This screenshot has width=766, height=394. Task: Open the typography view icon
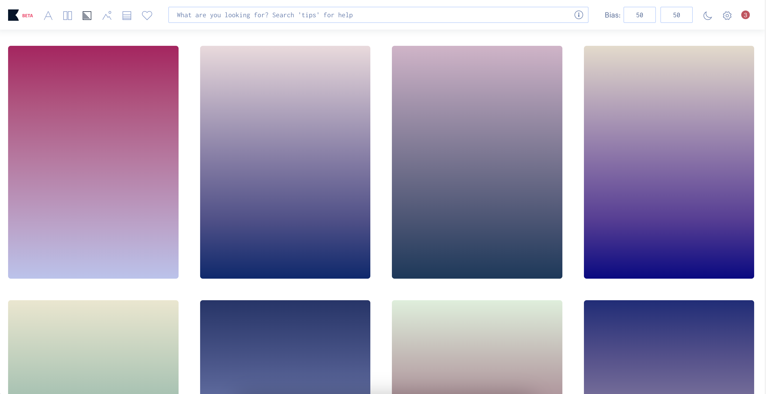[x=48, y=15]
